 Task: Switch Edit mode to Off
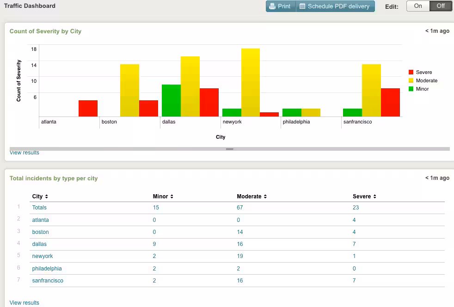coord(441,6)
